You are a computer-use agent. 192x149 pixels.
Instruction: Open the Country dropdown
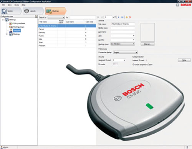tap(122, 40)
